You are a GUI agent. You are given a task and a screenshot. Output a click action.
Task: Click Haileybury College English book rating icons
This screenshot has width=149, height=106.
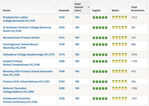tap(100, 54)
